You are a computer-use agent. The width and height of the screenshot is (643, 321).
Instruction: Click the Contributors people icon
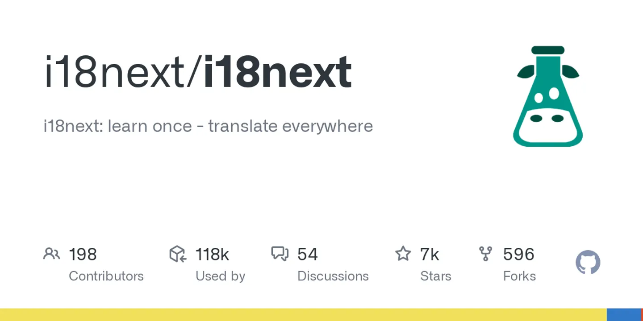coord(51,254)
